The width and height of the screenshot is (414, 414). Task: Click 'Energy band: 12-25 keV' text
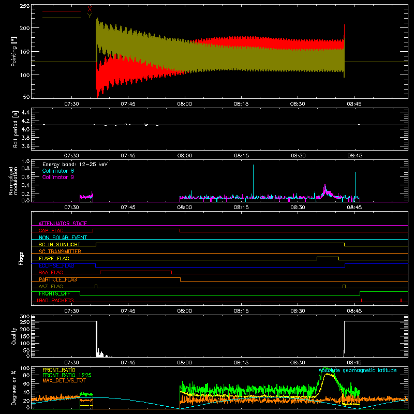75,165
